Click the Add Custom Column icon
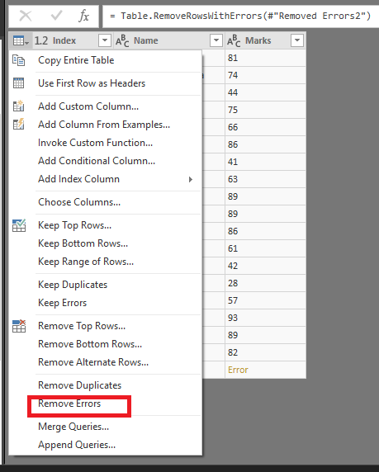379x472 pixels. click(19, 106)
